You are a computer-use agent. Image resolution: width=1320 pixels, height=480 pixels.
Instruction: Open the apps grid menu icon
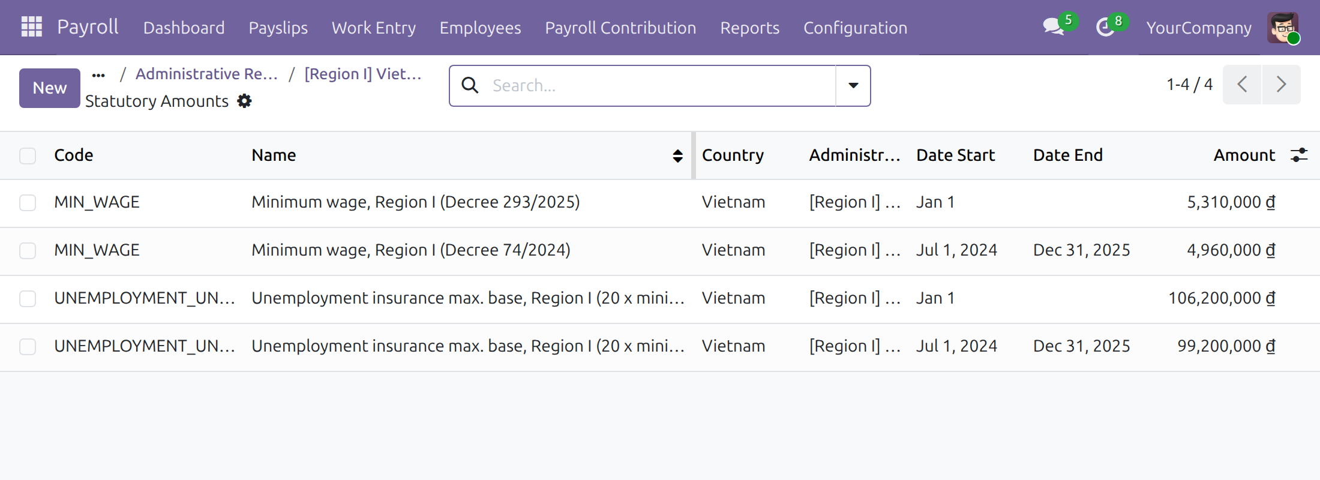pos(31,27)
